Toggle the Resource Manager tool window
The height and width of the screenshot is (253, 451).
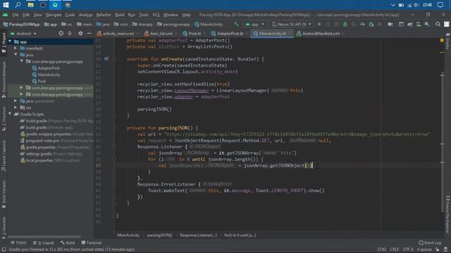click(4, 80)
